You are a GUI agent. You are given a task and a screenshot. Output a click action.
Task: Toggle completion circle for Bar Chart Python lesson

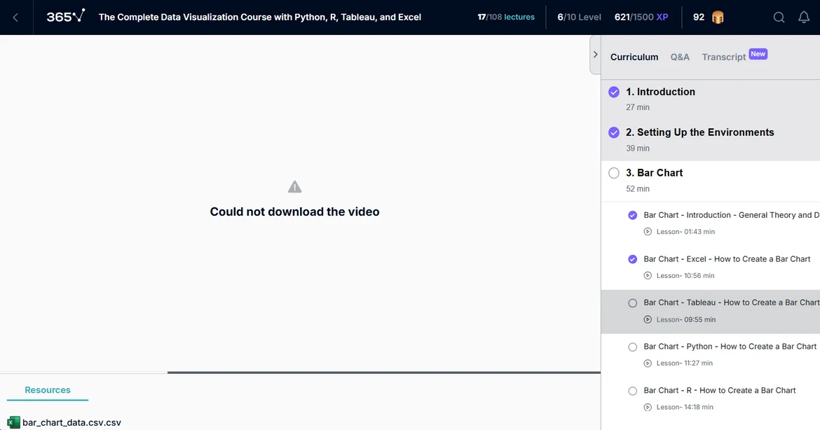pyautogui.click(x=633, y=347)
